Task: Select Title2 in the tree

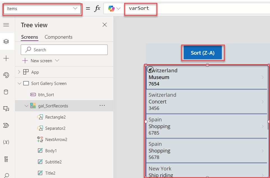Action: coord(50,173)
